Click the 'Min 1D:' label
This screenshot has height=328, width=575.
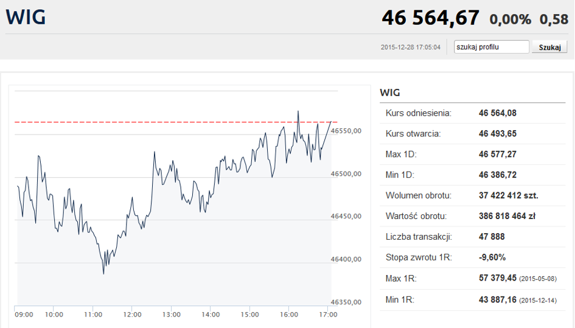click(x=400, y=175)
